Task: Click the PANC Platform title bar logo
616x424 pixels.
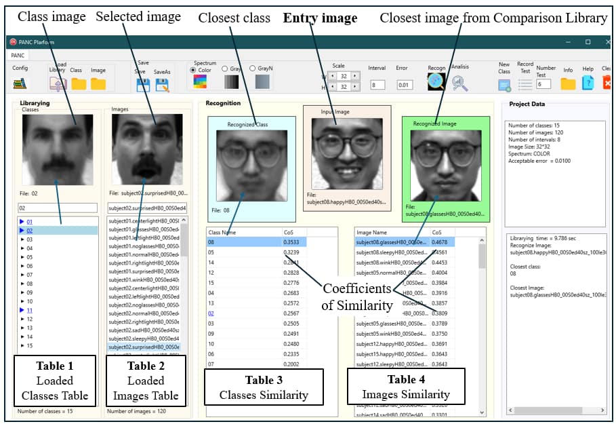Action: point(13,41)
